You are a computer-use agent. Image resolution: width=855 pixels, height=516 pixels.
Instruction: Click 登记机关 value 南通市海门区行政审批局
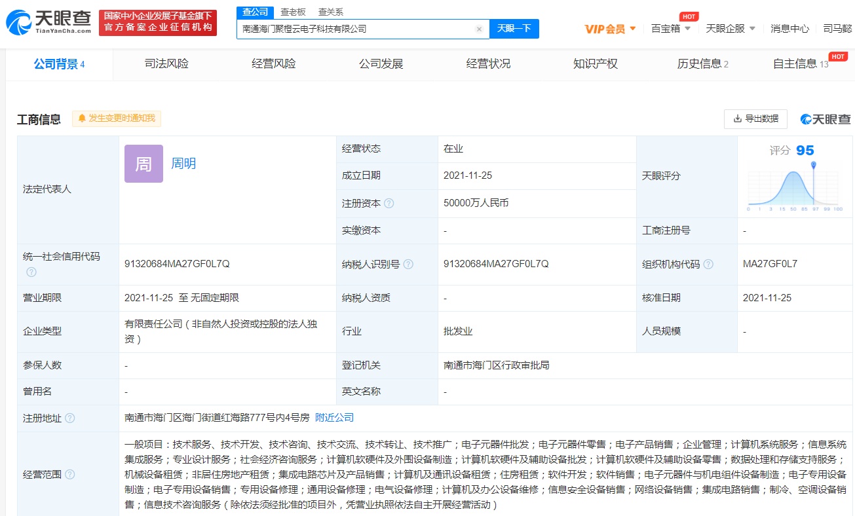coord(497,365)
